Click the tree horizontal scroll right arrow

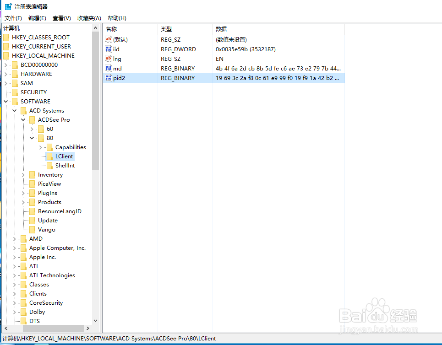tap(88, 329)
